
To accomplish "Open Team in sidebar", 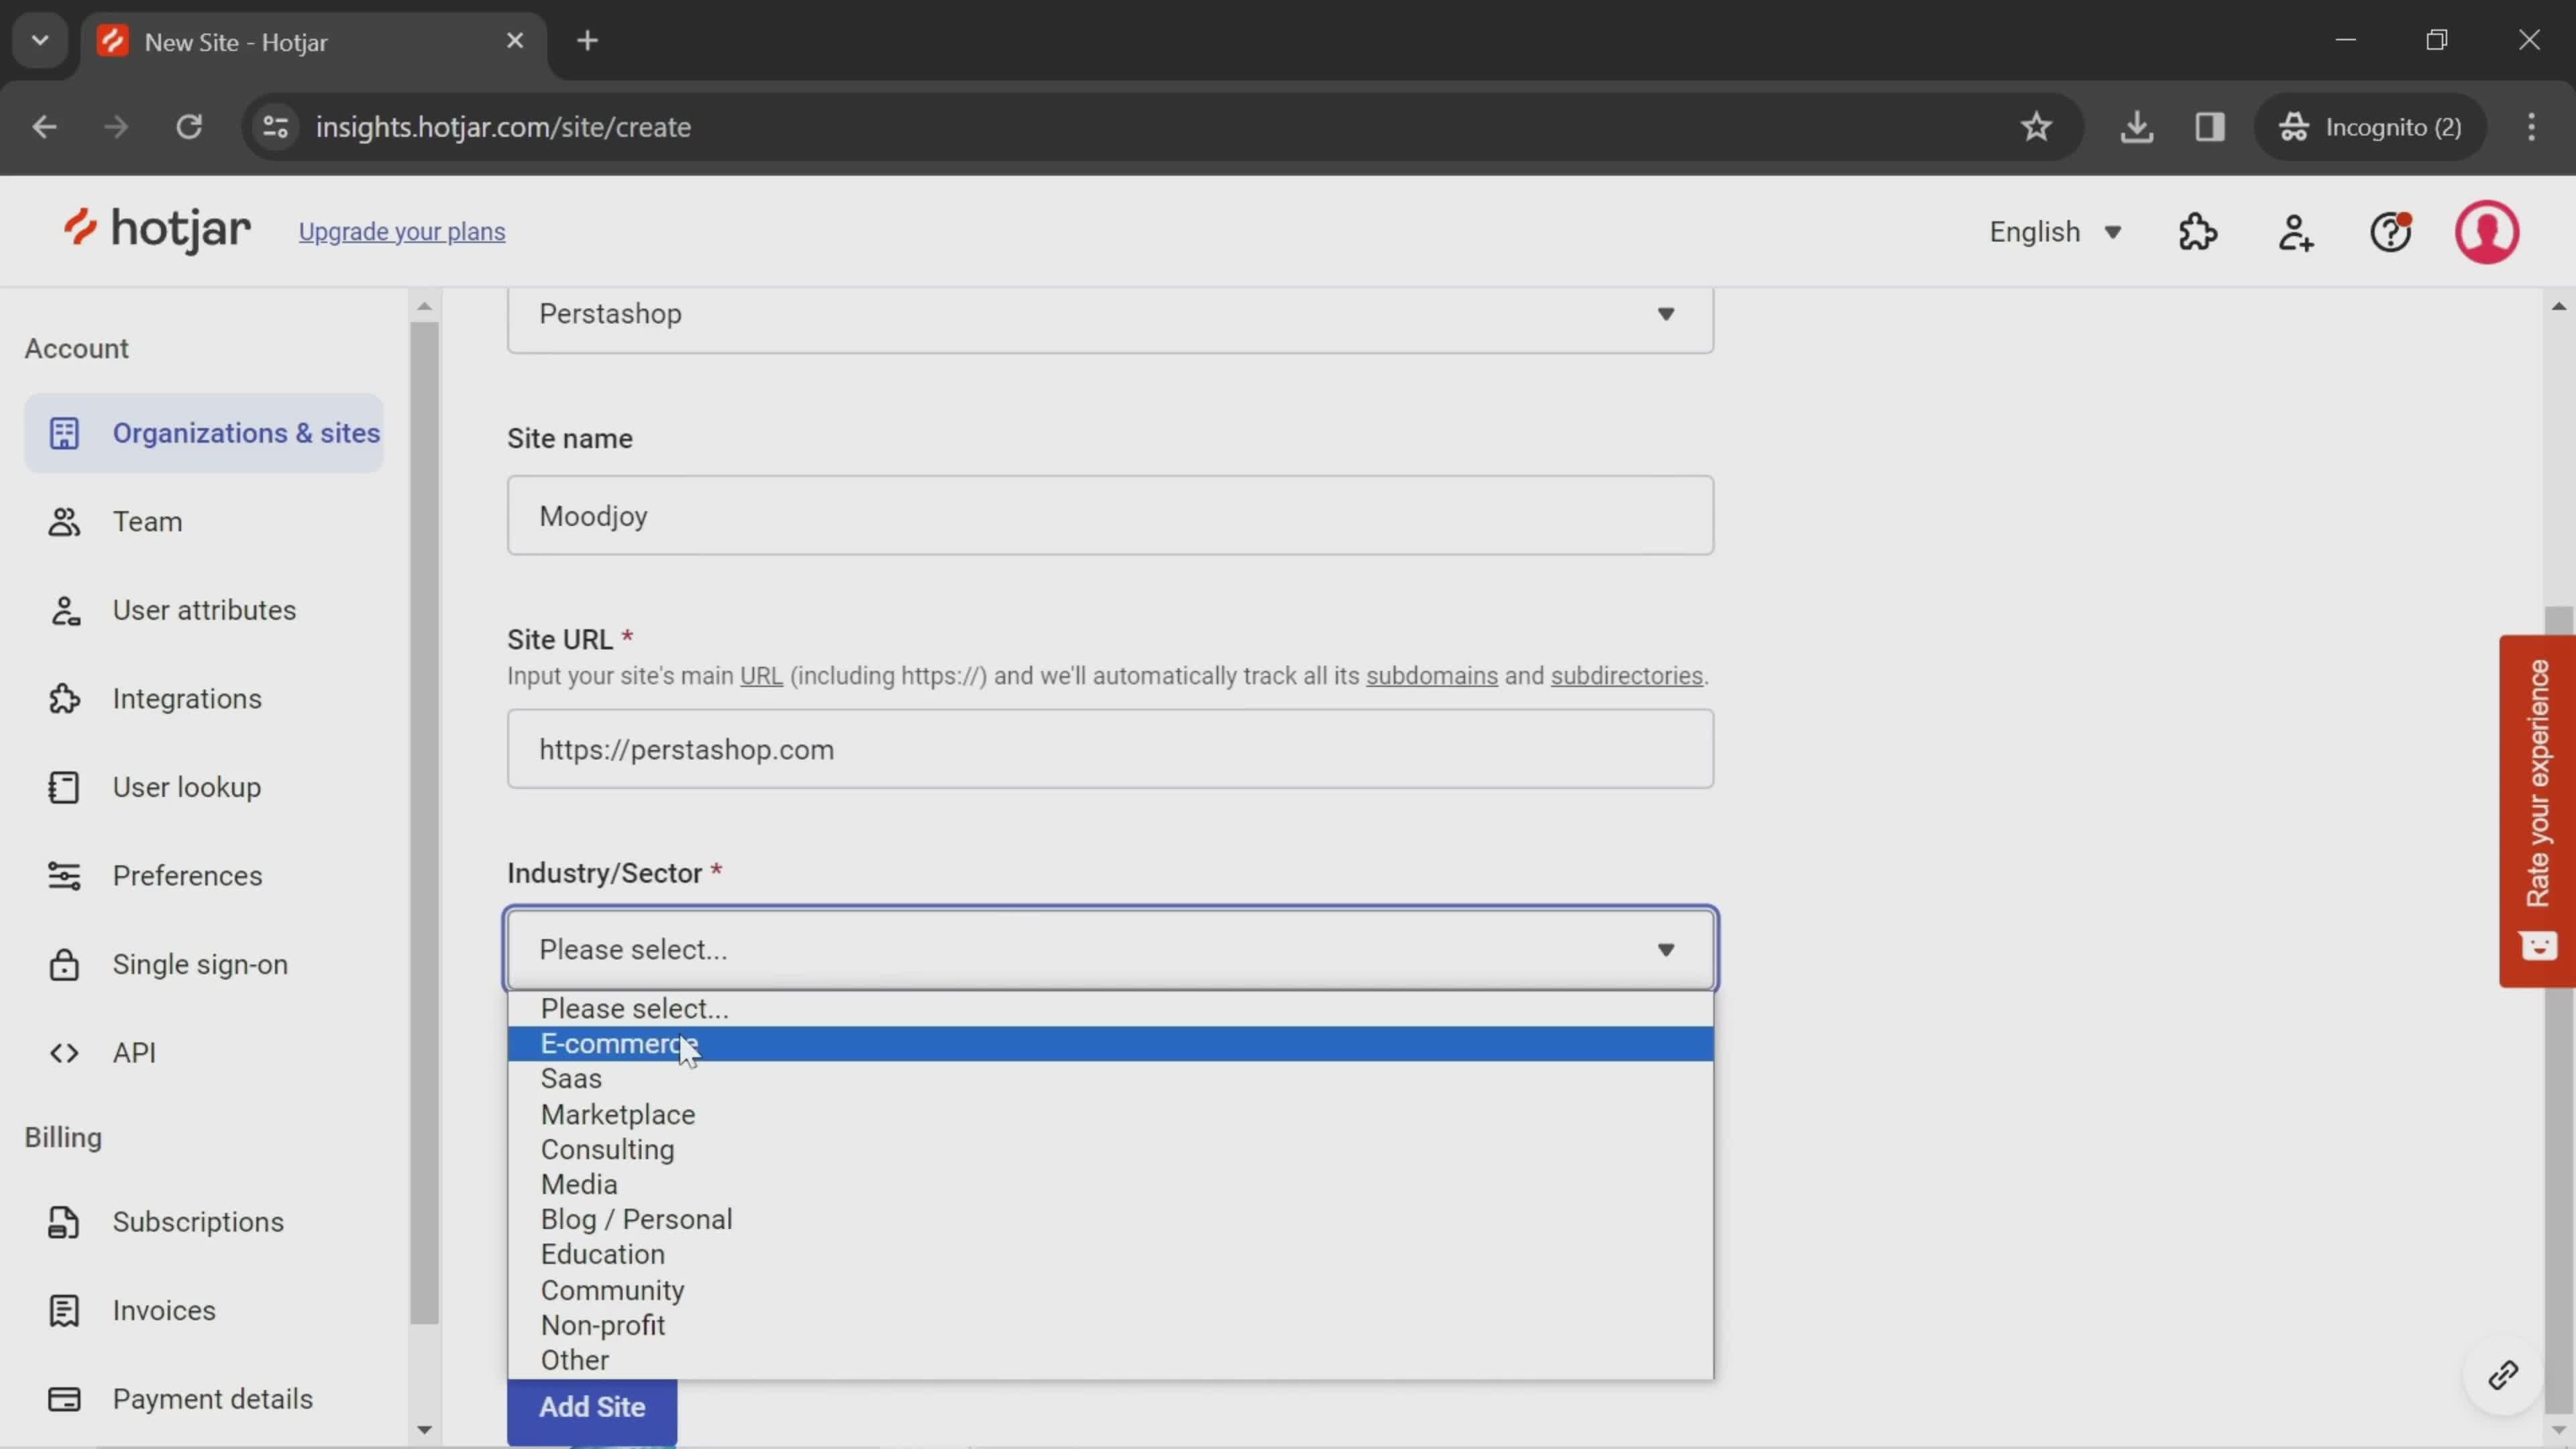I will tap(204, 522).
